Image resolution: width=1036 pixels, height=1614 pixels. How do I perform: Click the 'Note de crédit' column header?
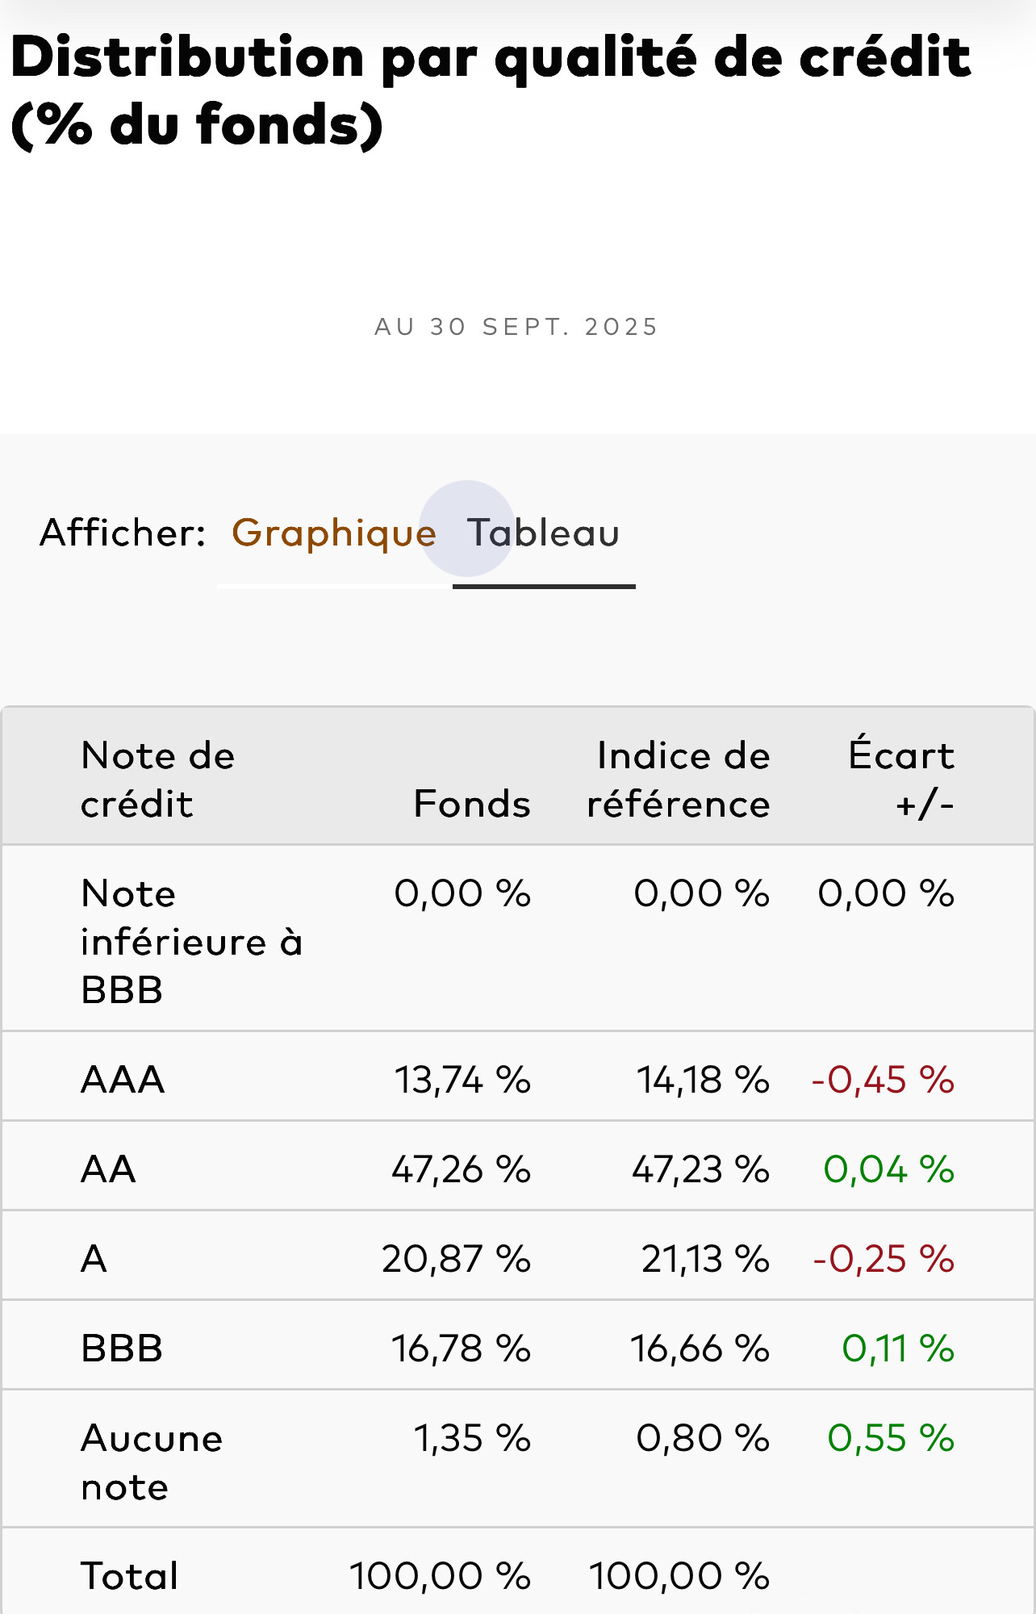click(x=158, y=780)
